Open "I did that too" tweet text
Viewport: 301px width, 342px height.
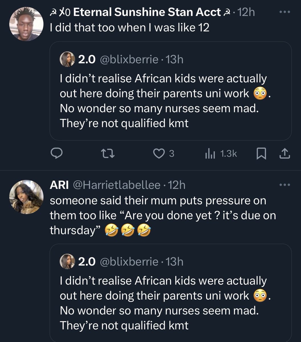129,28
